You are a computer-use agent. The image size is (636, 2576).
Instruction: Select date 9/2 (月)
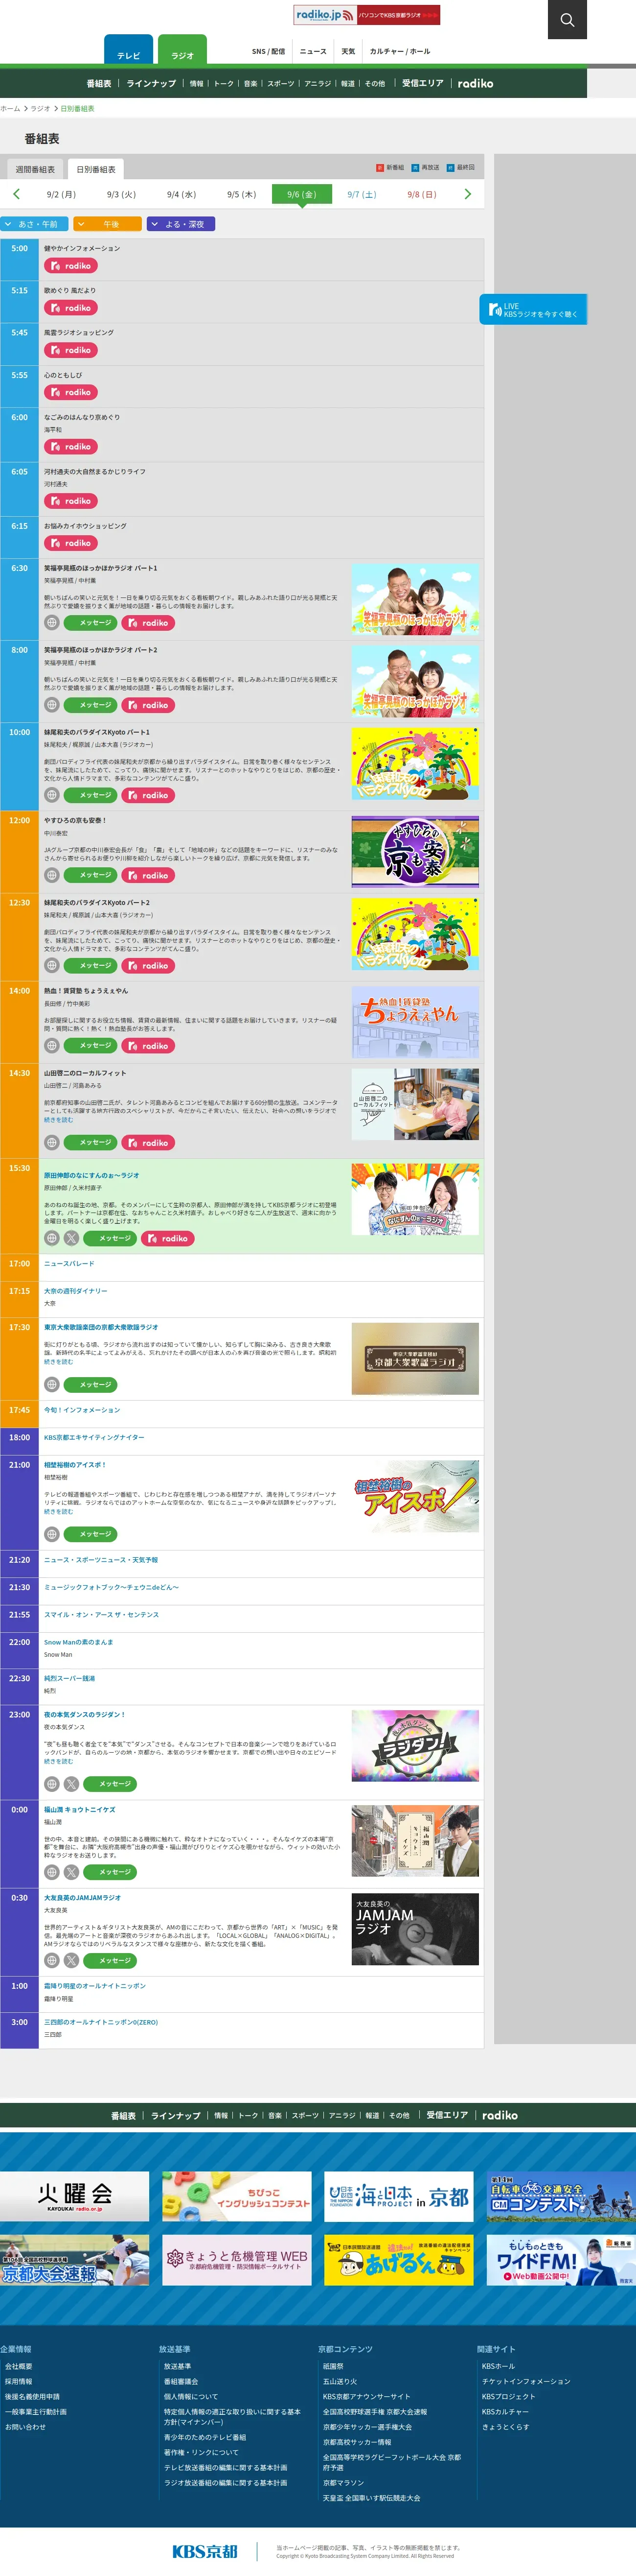(62, 194)
